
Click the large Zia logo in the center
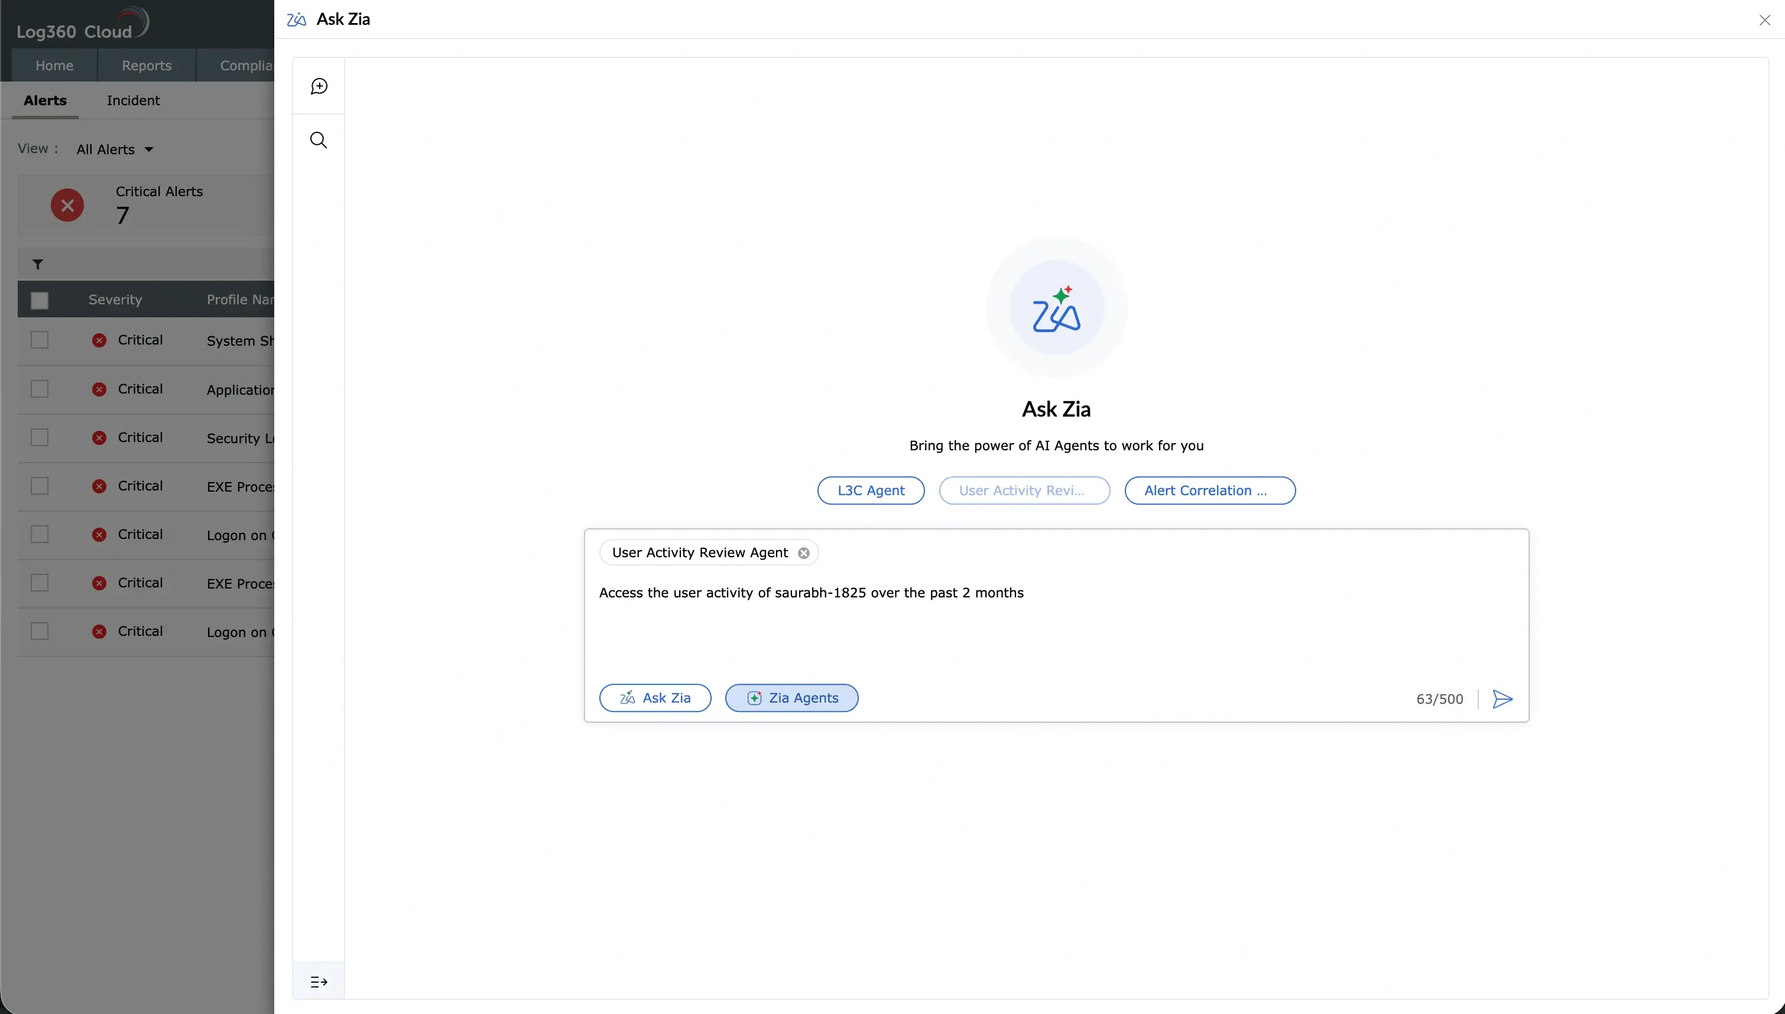[x=1056, y=308]
